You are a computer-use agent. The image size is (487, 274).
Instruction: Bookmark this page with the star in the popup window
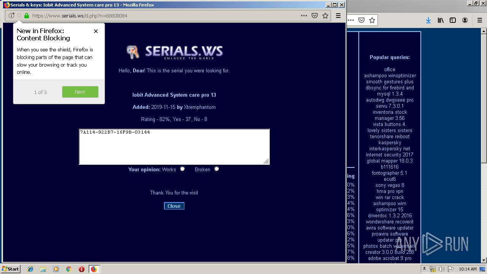pos(325,16)
